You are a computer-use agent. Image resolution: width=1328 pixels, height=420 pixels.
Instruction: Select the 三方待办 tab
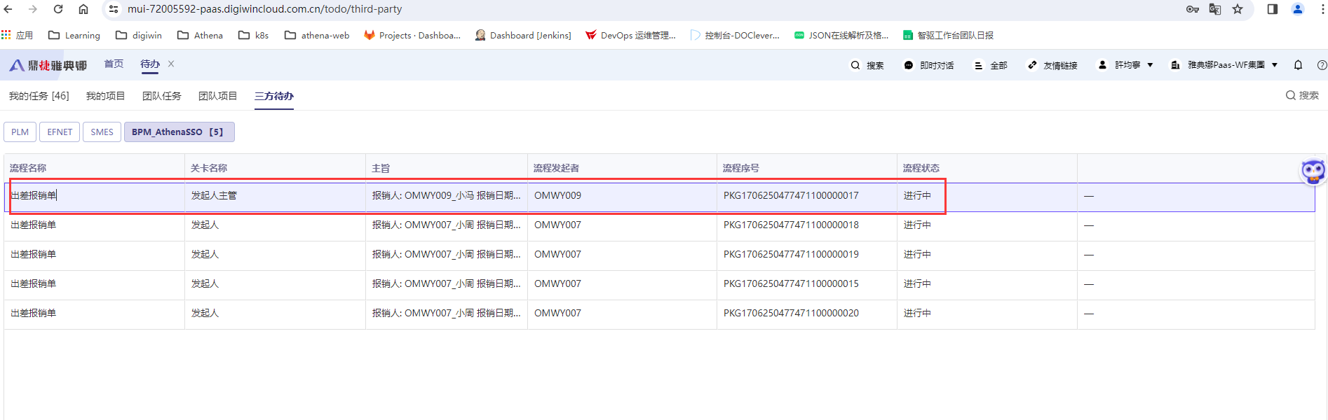tap(274, 96)
